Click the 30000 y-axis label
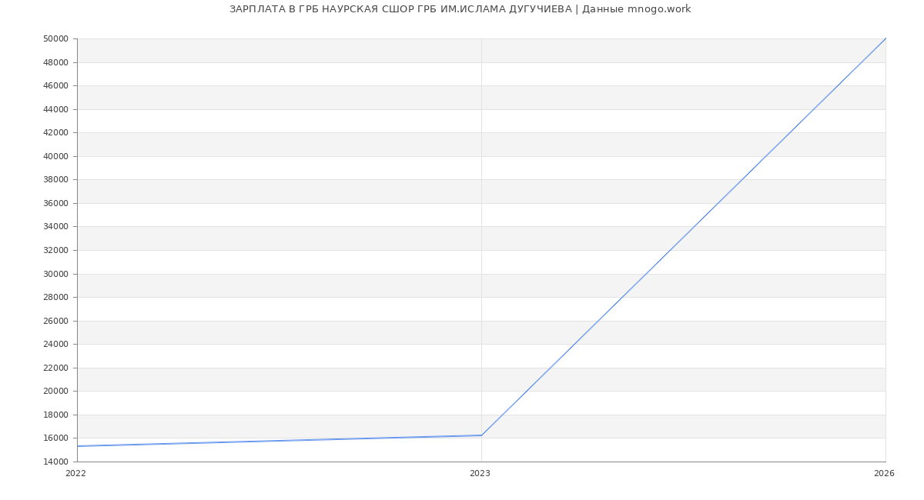 56,274
